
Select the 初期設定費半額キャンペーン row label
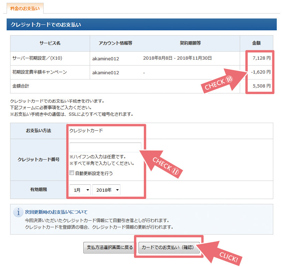[39, 72]
